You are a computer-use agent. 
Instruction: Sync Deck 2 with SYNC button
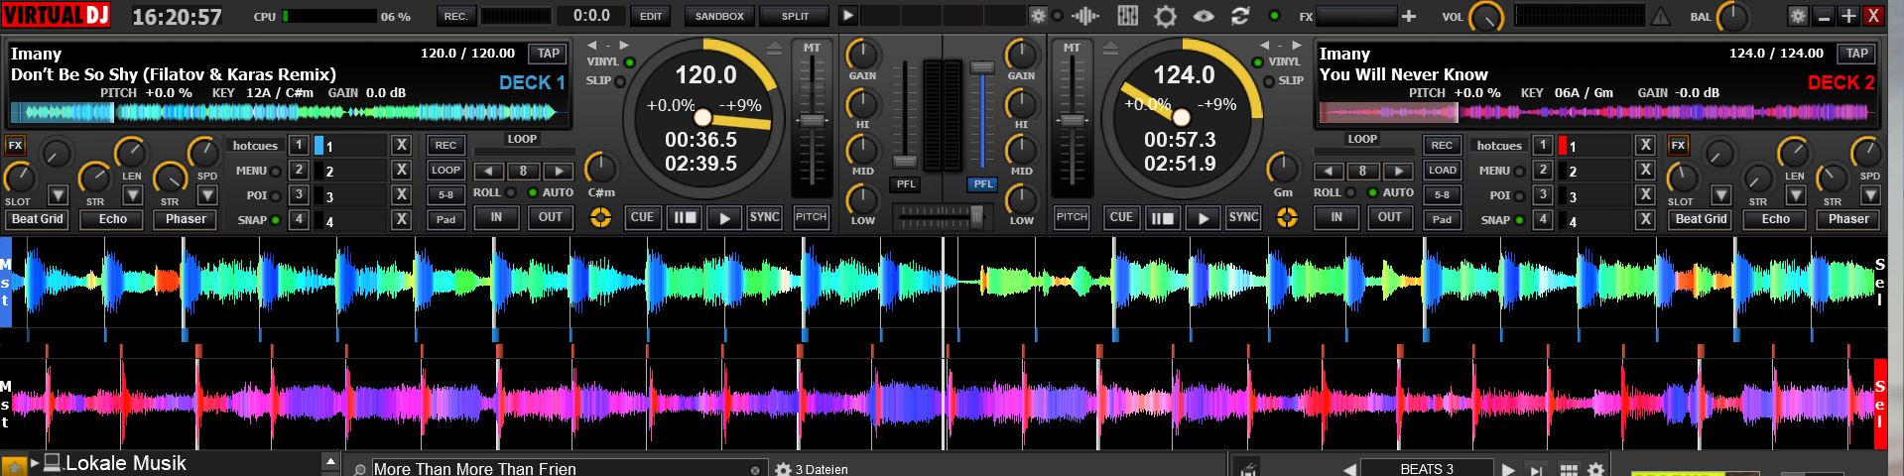1243,217
